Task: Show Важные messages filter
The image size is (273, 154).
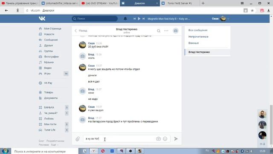Action: pos(193,43)
